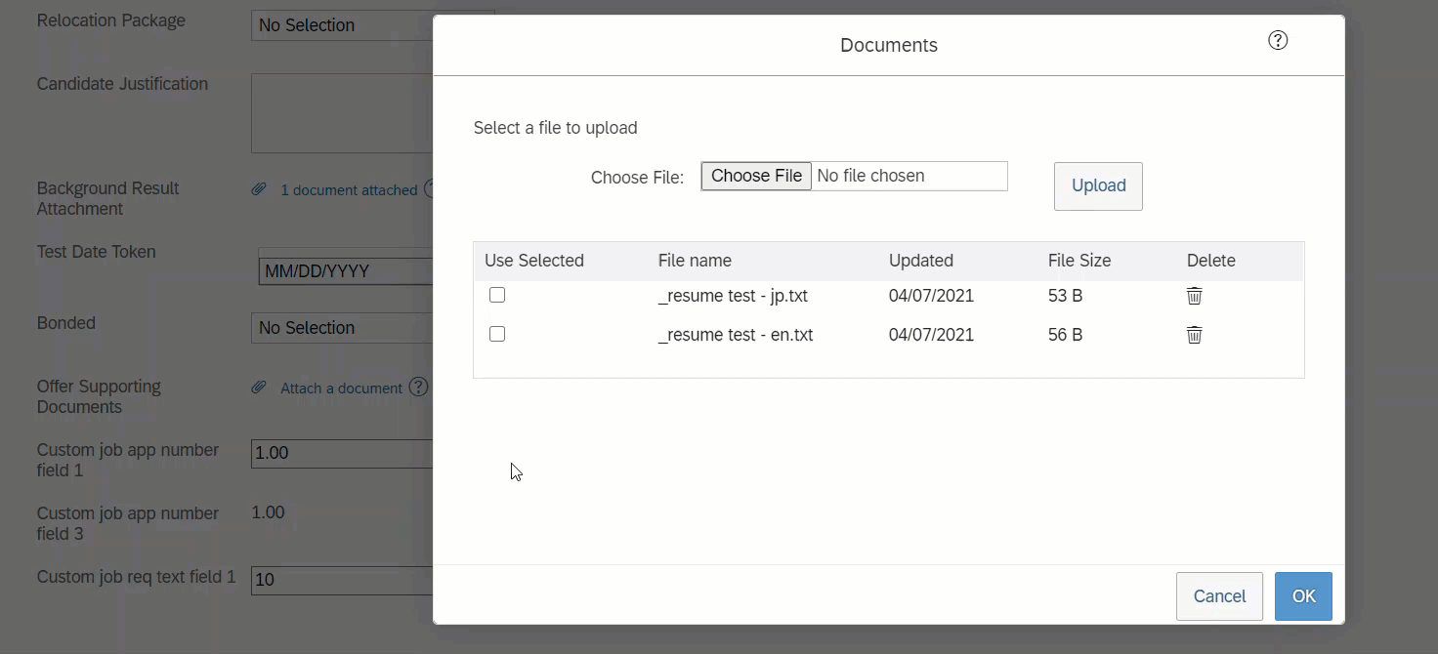Click the Documents dialog title
Screen dimensions: 1438x654
point(889,46)
